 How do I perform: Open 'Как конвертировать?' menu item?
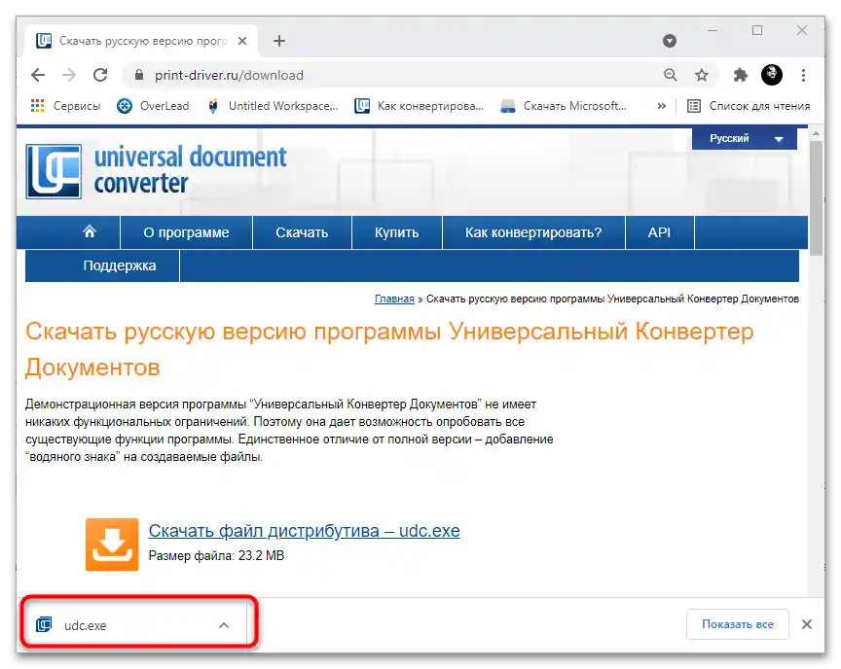533,232
